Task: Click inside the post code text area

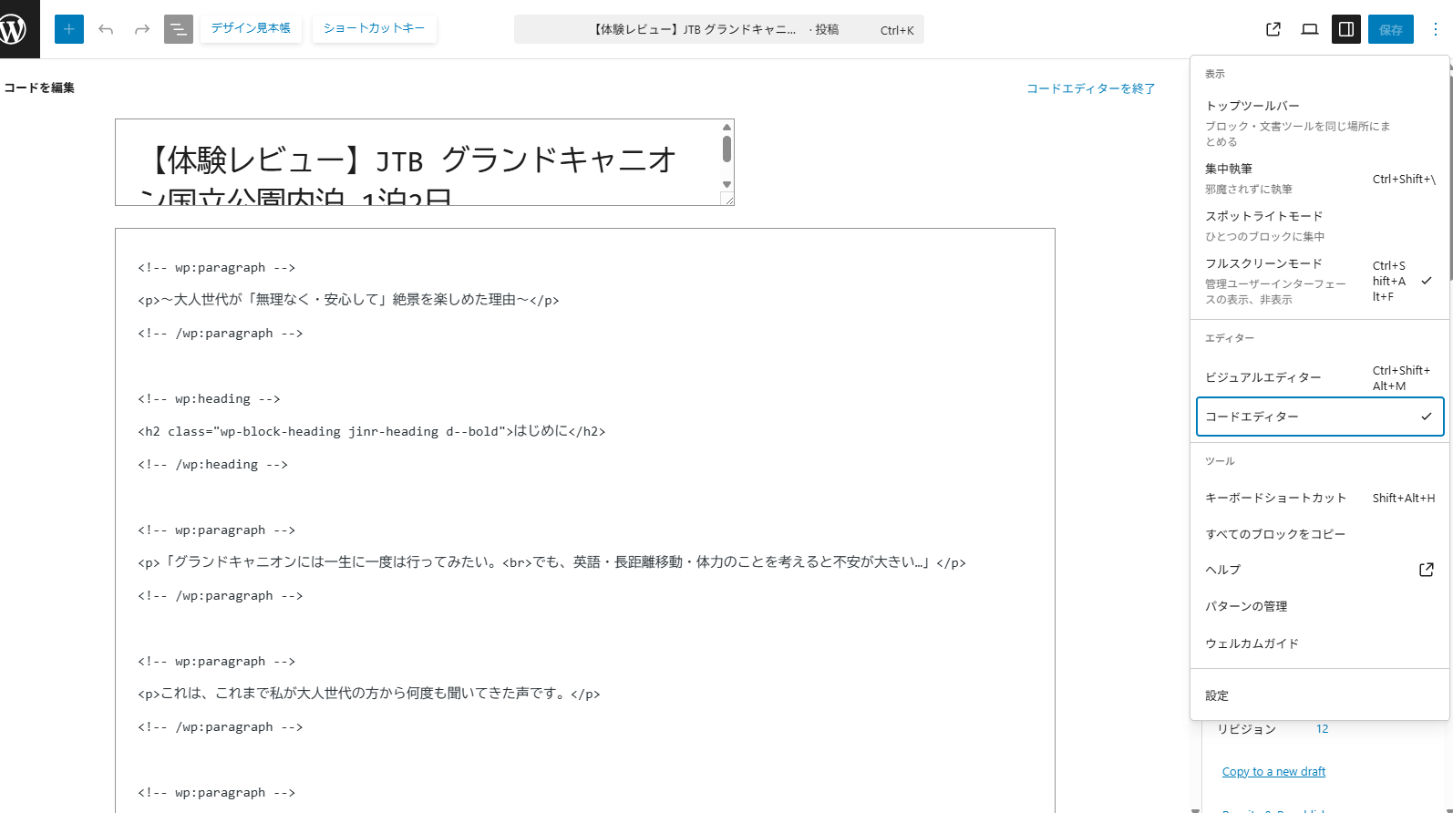Action: [x=583, y=629]
